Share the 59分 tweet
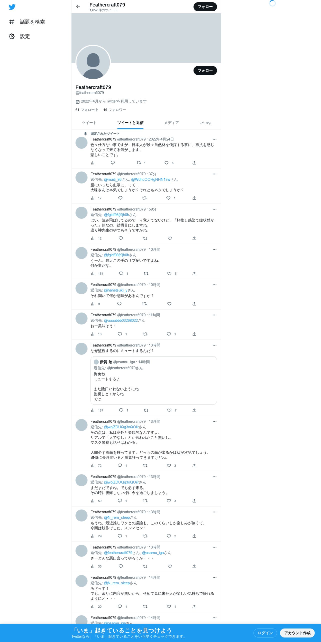 coord(194,238)
